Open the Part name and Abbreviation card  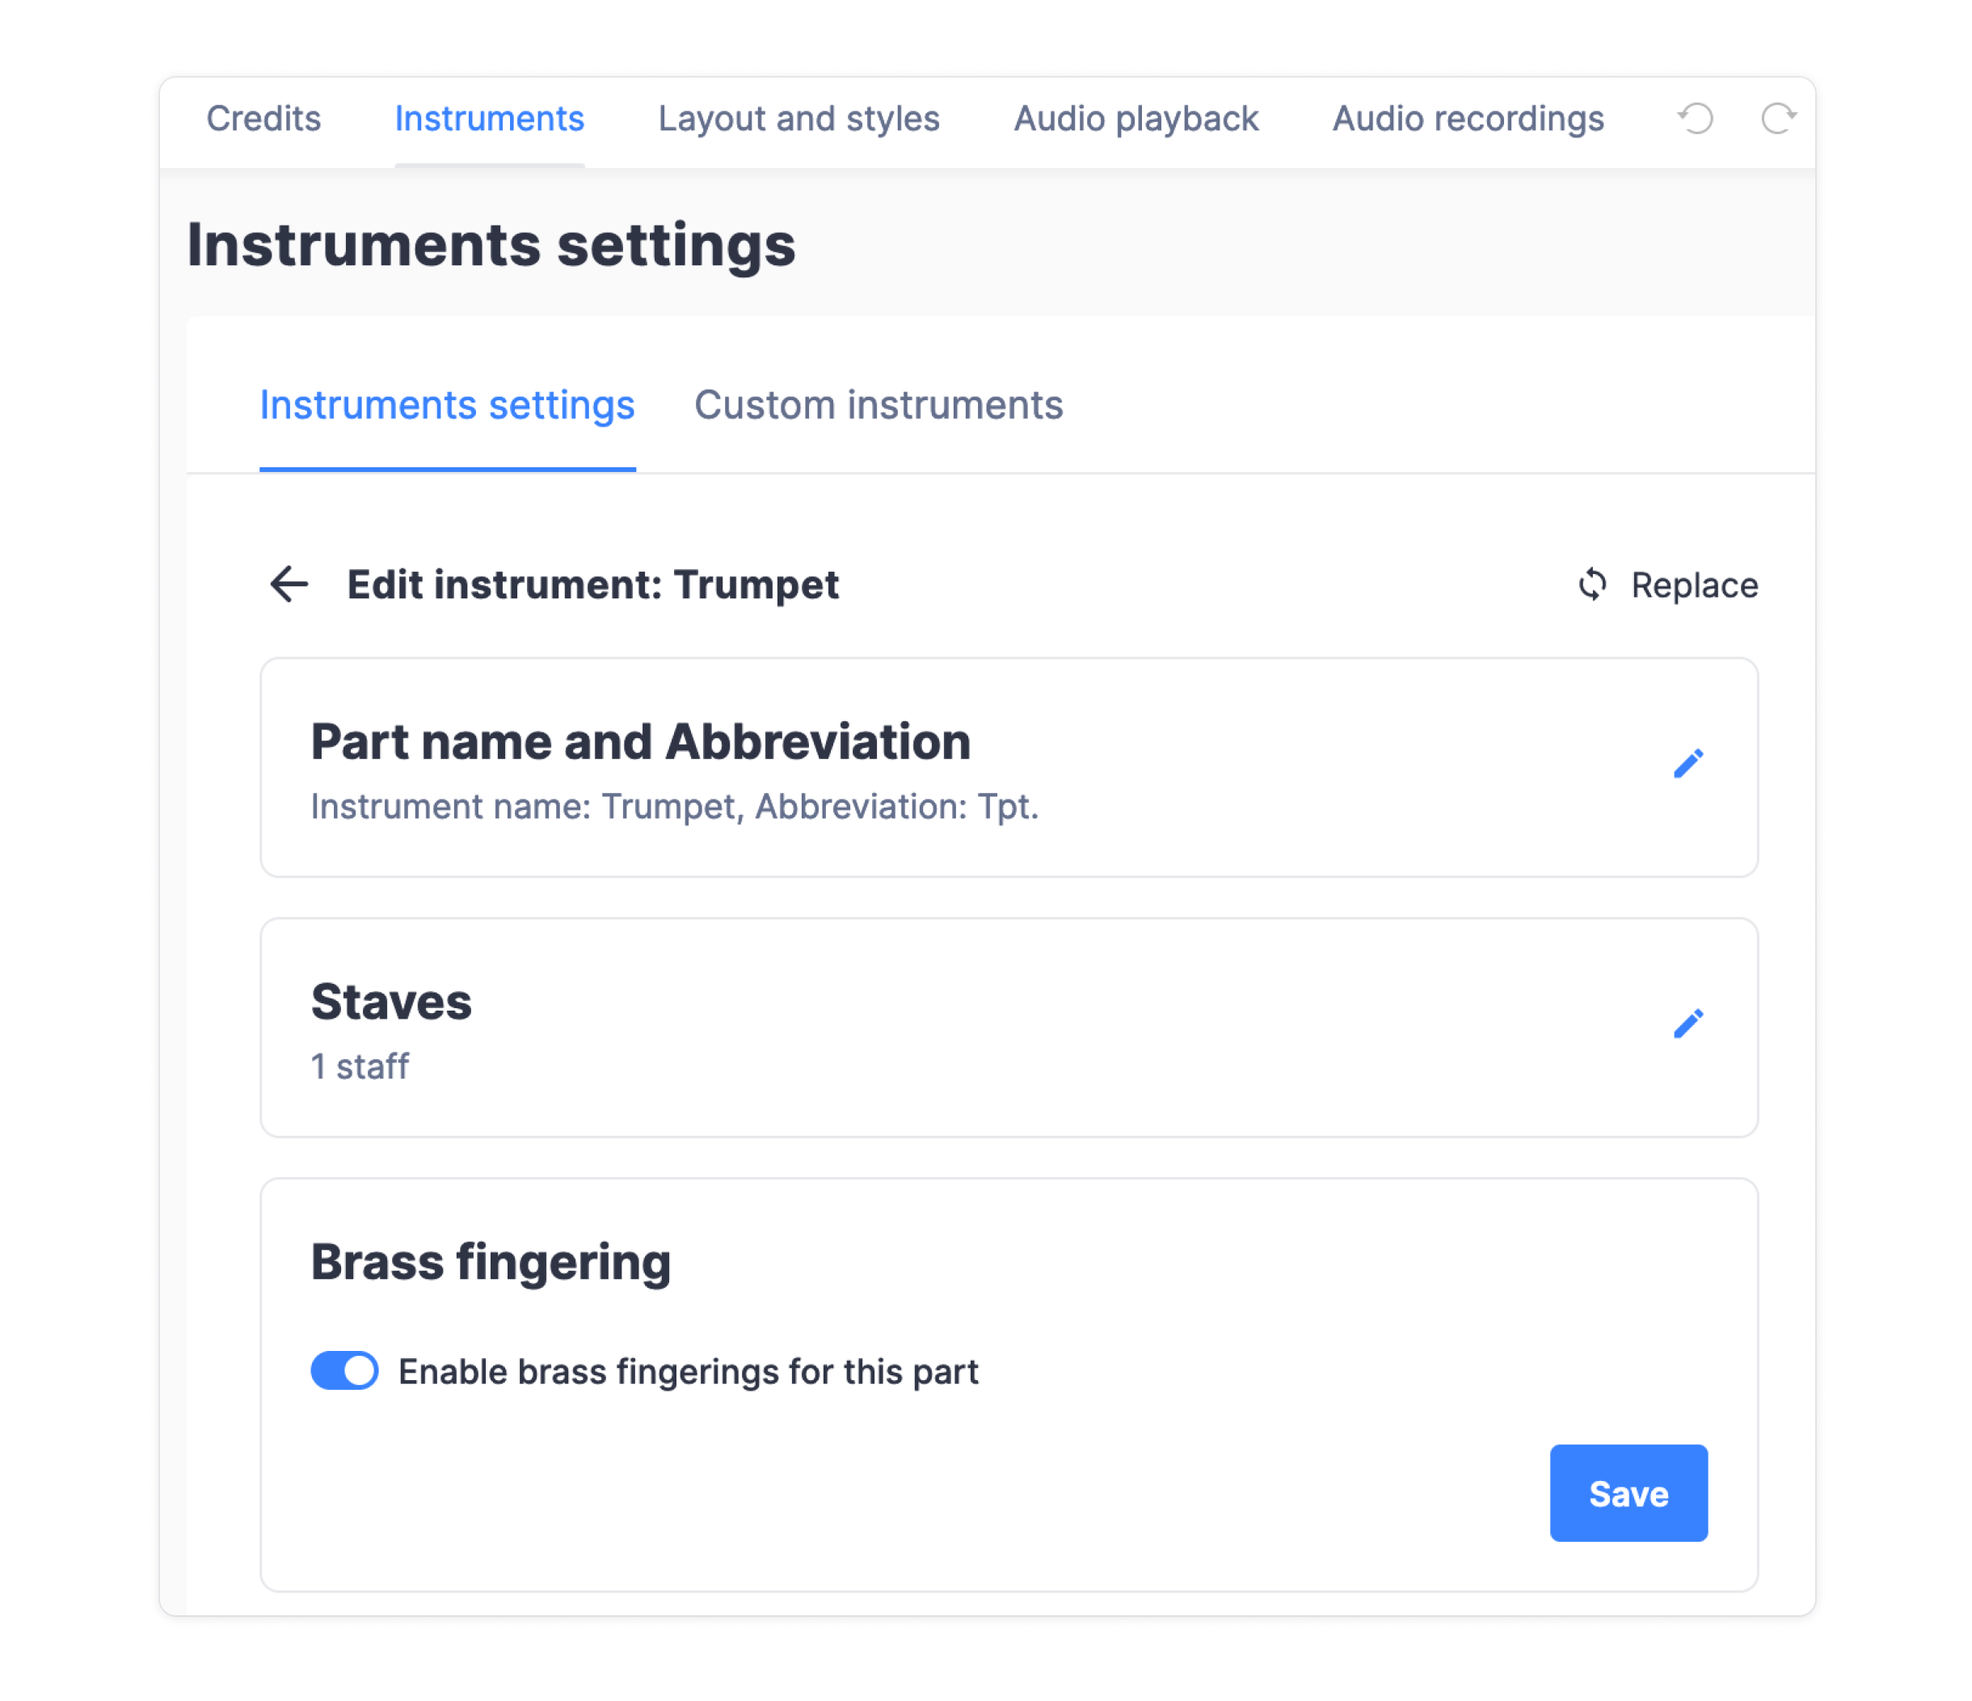(x=1009, y=767)
